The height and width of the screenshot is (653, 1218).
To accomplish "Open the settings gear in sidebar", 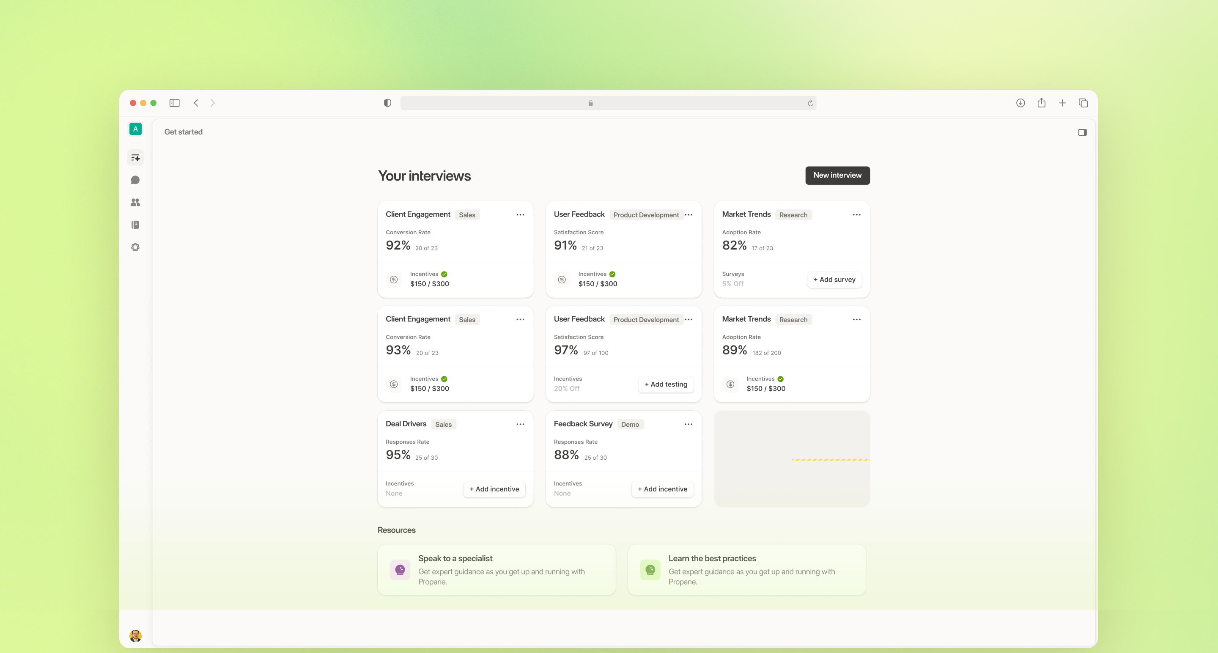I will tap(135, 247).
